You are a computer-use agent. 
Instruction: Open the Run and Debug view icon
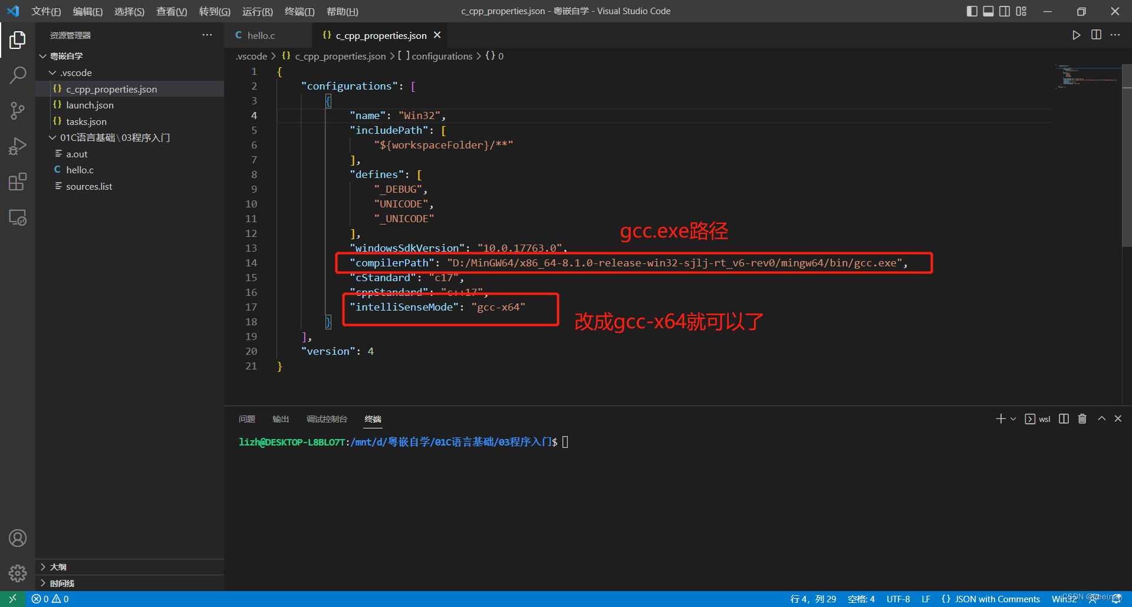18,146
